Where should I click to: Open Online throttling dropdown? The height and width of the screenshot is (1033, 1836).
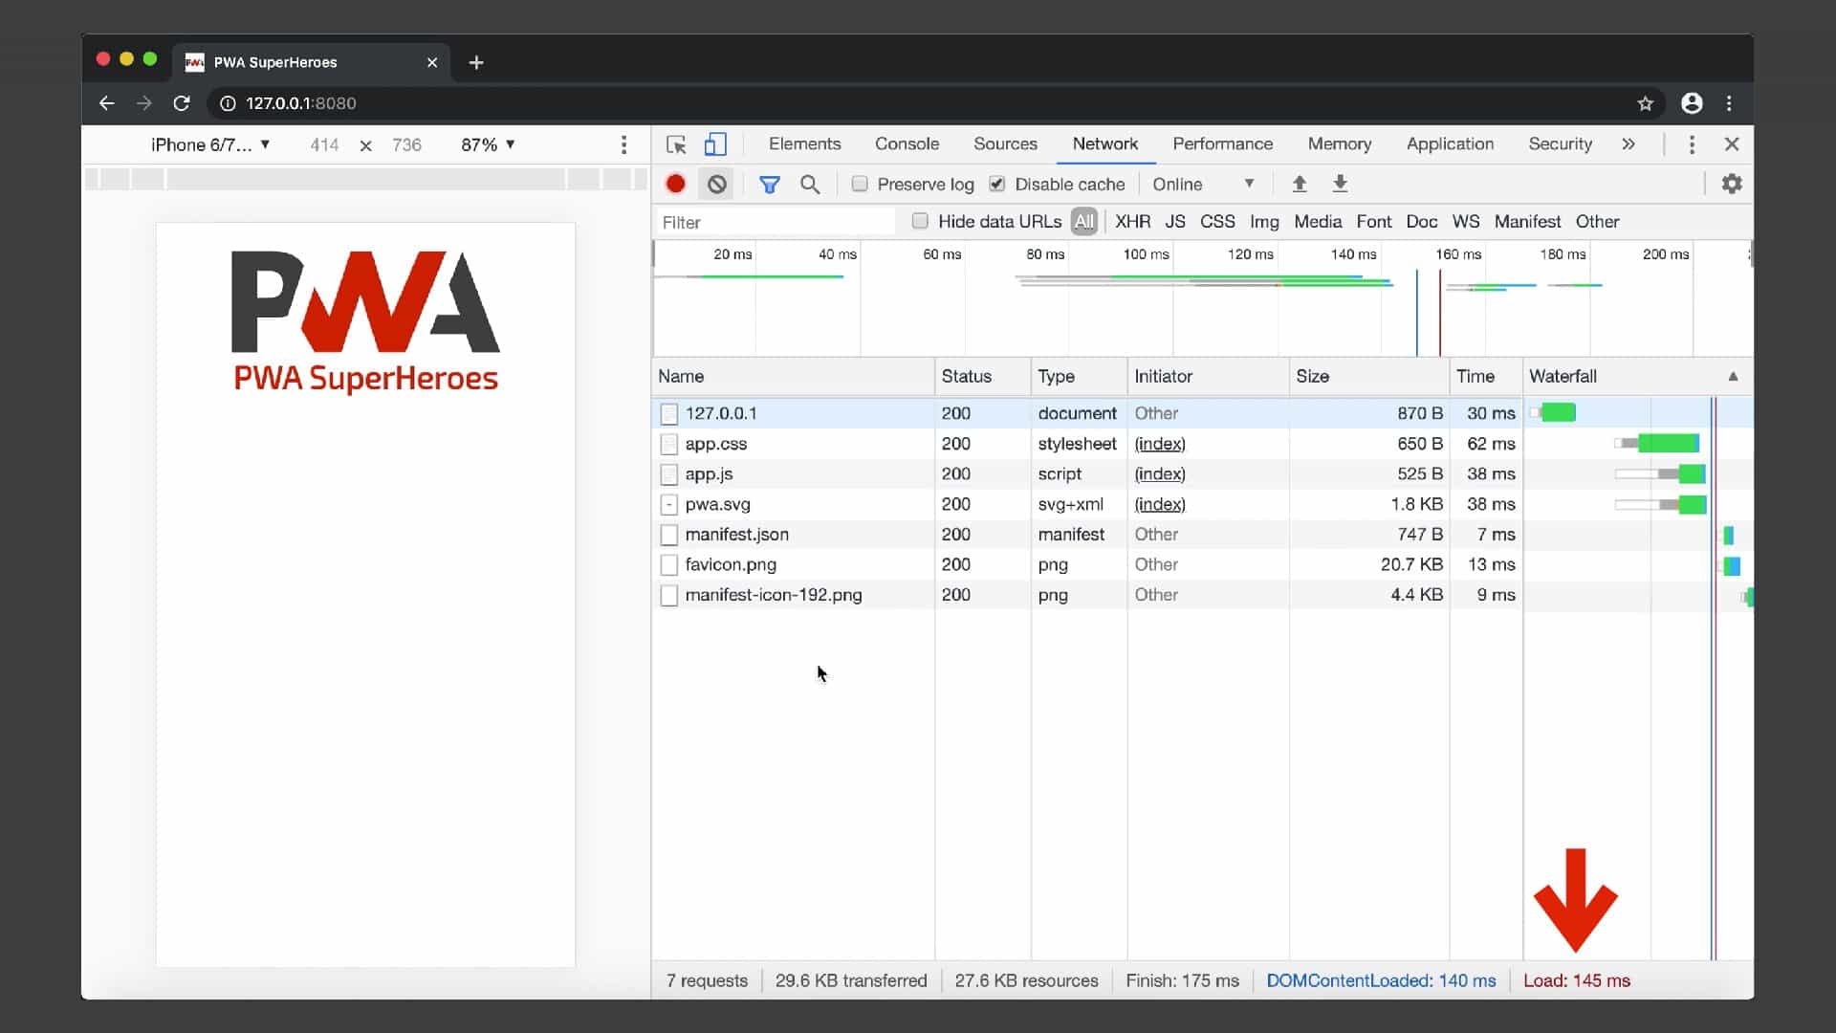coord(1203,184)
